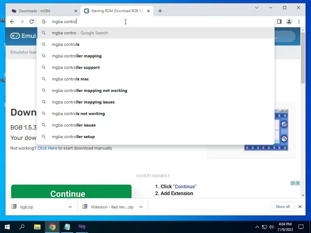The height and width of the screenshot is (233, 311).
Task: Select 'mgba controller mapping not working' suggestion
Action: (x=155, y=90)
